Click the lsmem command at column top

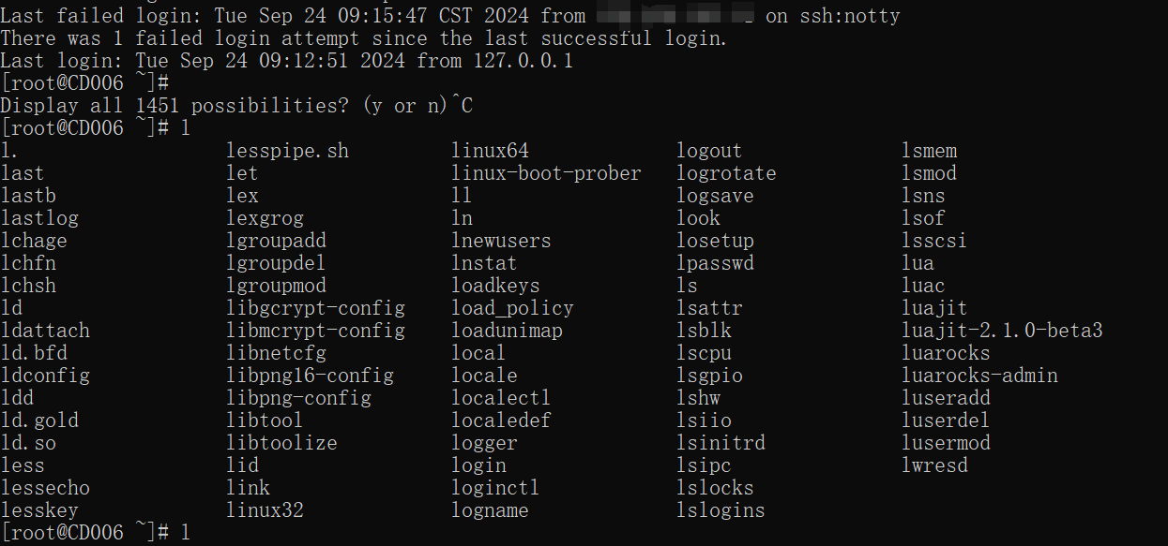click(x=930, y=151)
